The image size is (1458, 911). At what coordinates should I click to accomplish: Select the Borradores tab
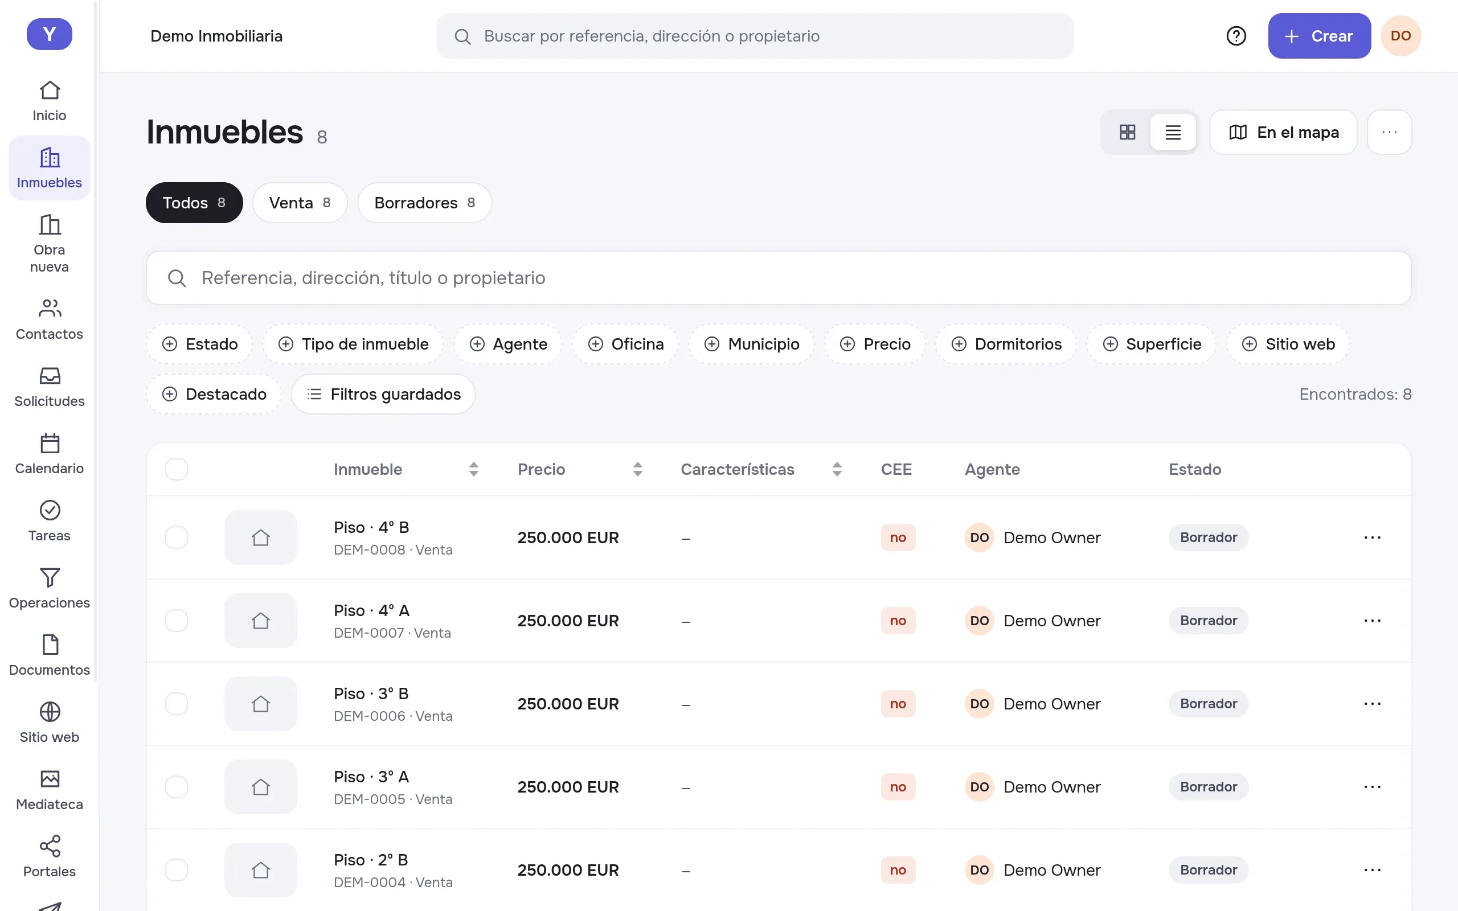pos(424,203)
